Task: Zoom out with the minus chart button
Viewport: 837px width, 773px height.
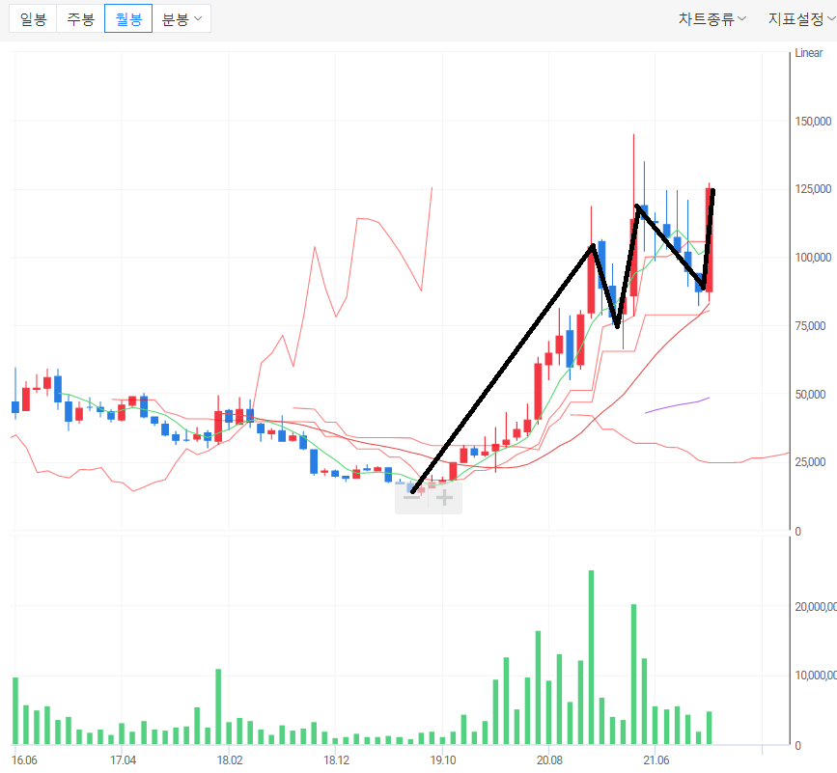Action: 411,498
